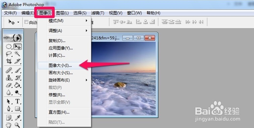The height and width of the screenshot is (128, 254).
Task: Click the seascape photo canvas
Action: click(123, 79)
